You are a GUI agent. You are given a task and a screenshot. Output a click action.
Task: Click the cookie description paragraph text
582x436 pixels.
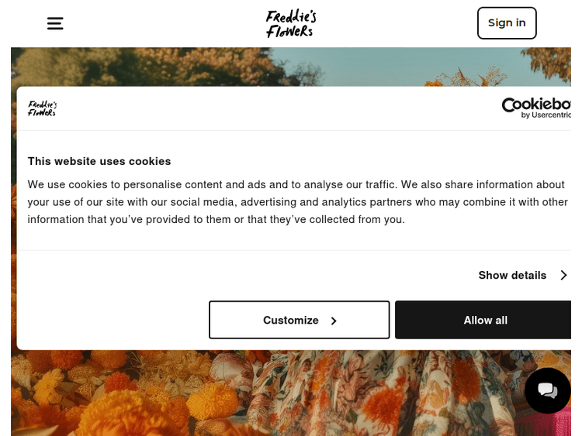[295, 201]
